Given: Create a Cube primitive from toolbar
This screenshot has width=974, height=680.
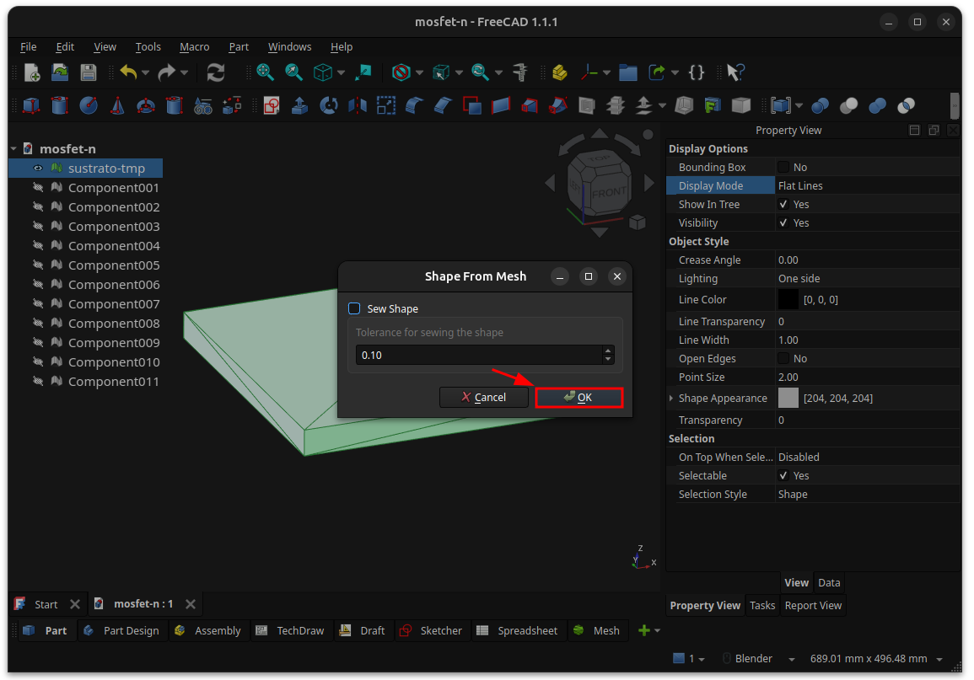Looking at the screenshot, I should 31,105.
